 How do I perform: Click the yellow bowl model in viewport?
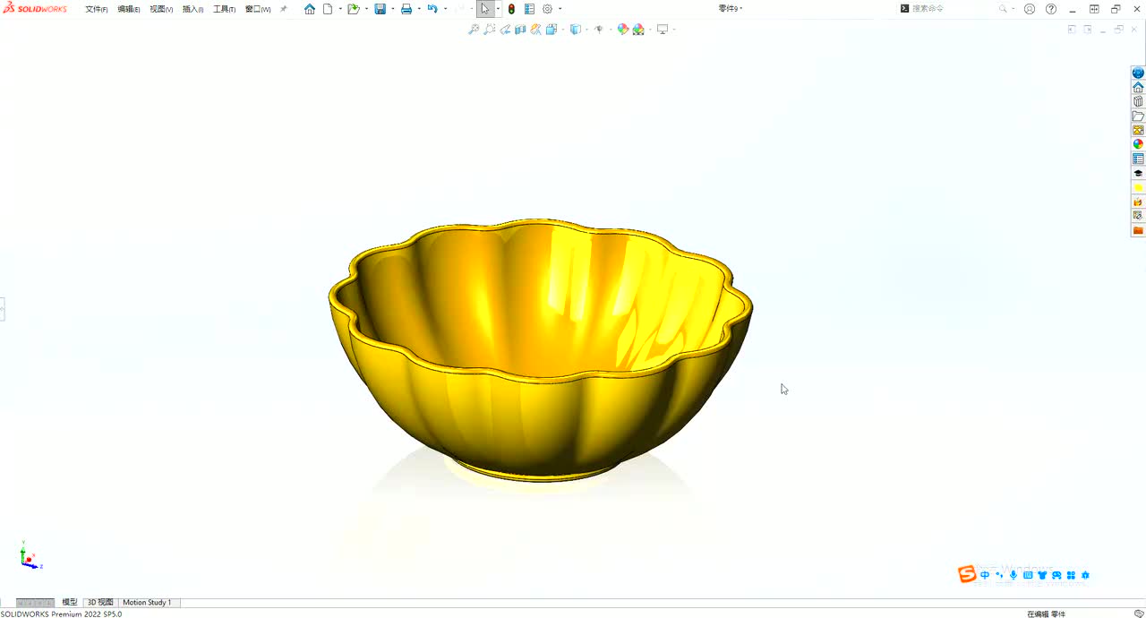coord(541,351)
